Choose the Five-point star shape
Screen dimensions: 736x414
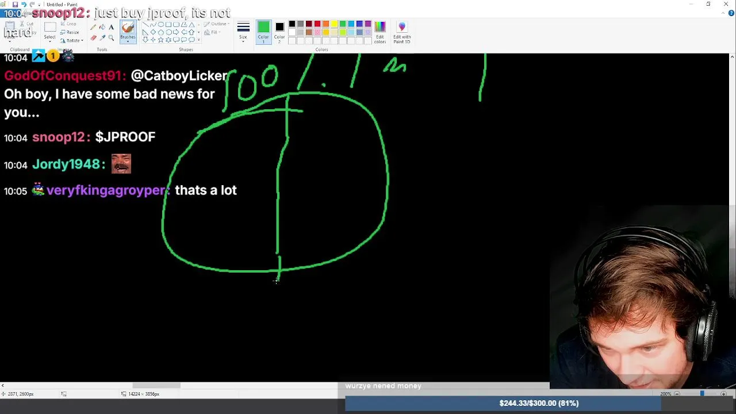160,40
